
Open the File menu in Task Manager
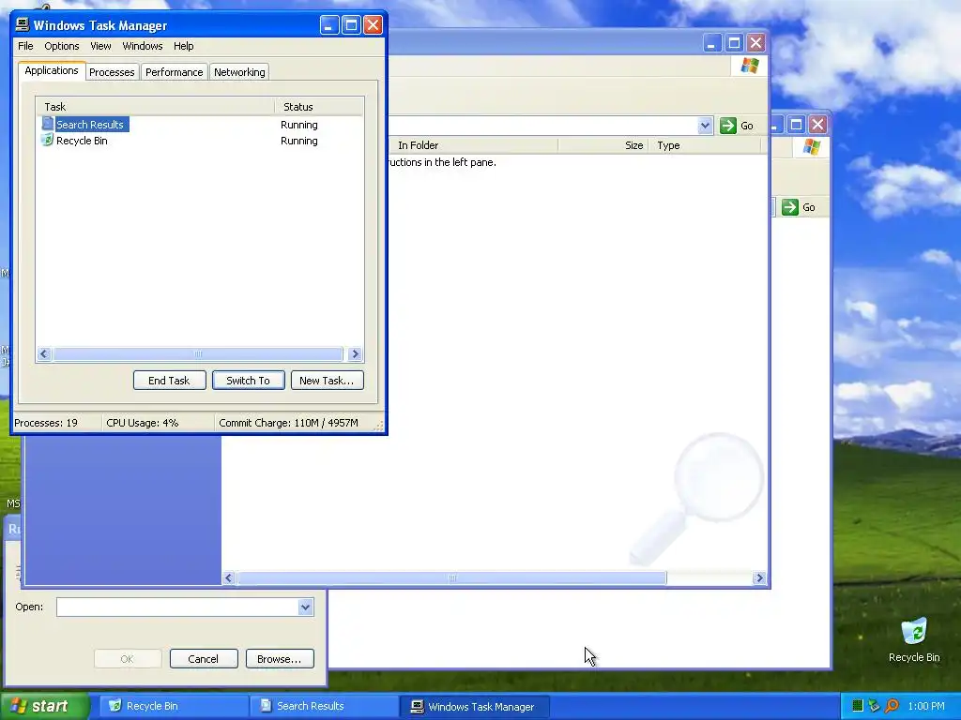pyautogui.click(x=25, y=46)
